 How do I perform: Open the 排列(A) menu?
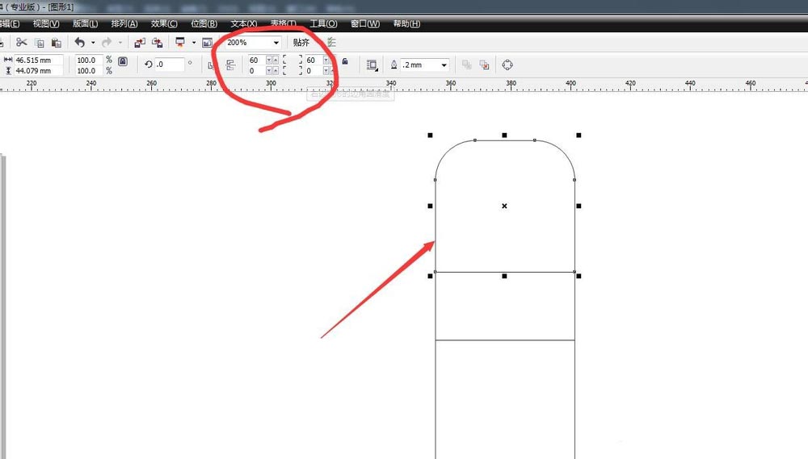(124, 23)
